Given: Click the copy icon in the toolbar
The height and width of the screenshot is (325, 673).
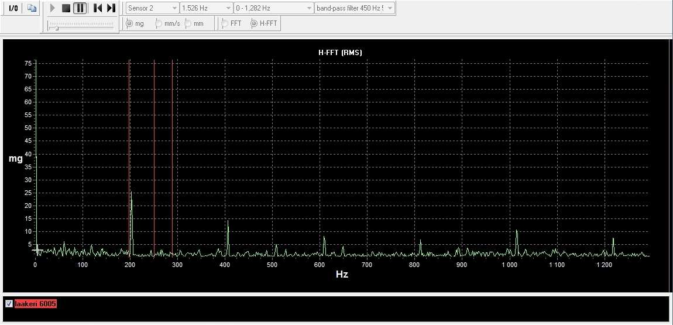Looking at the screenshot, I should click(32, 8).
